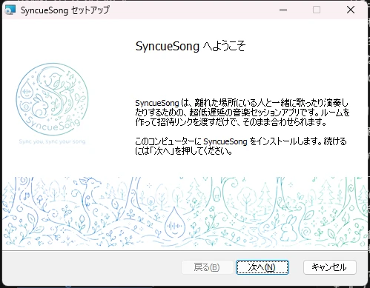Click the 次へ(N) button
This screenshot has width=370, height=288.
[x=262, y=267]
